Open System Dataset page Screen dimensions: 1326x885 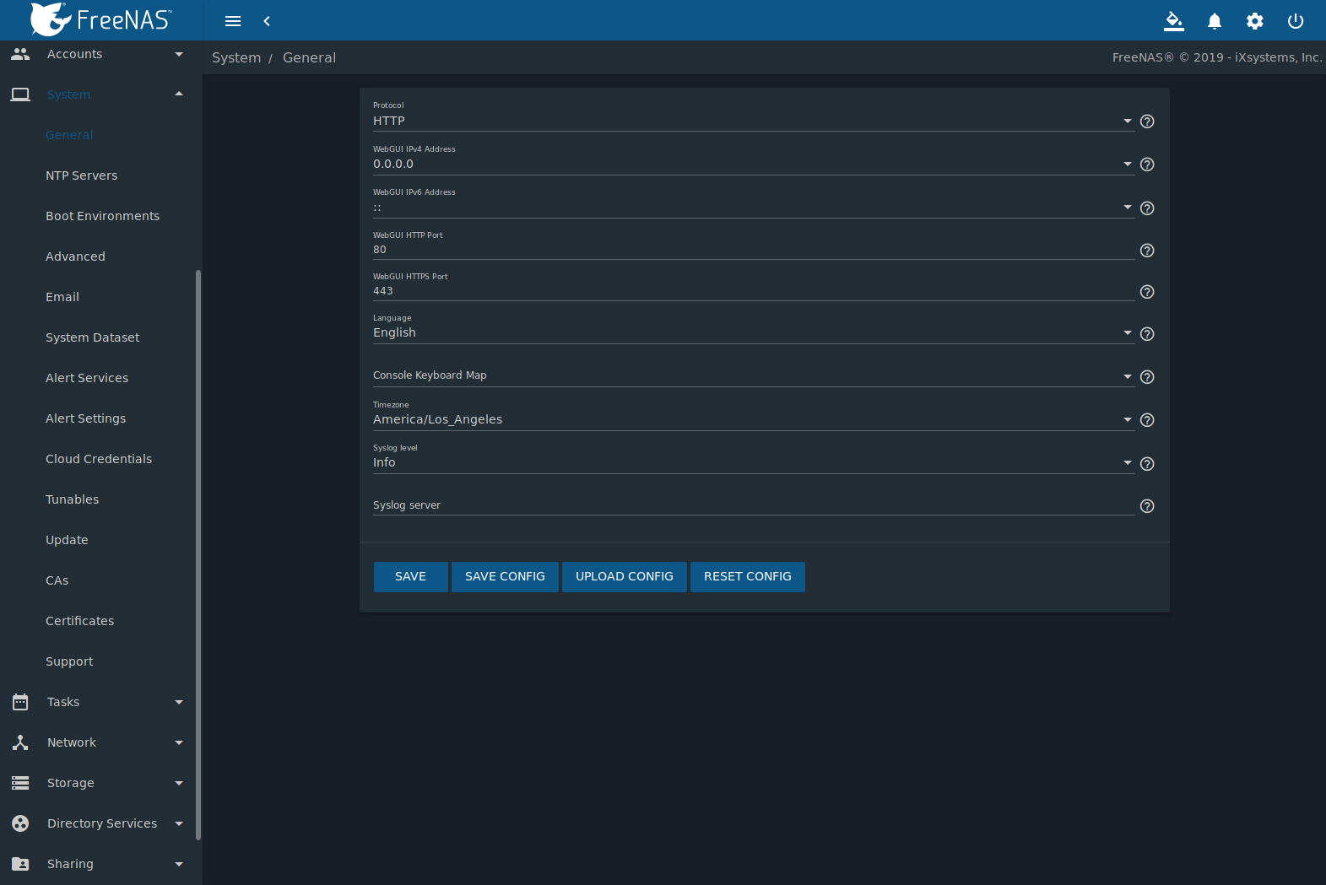coord(92,337)
